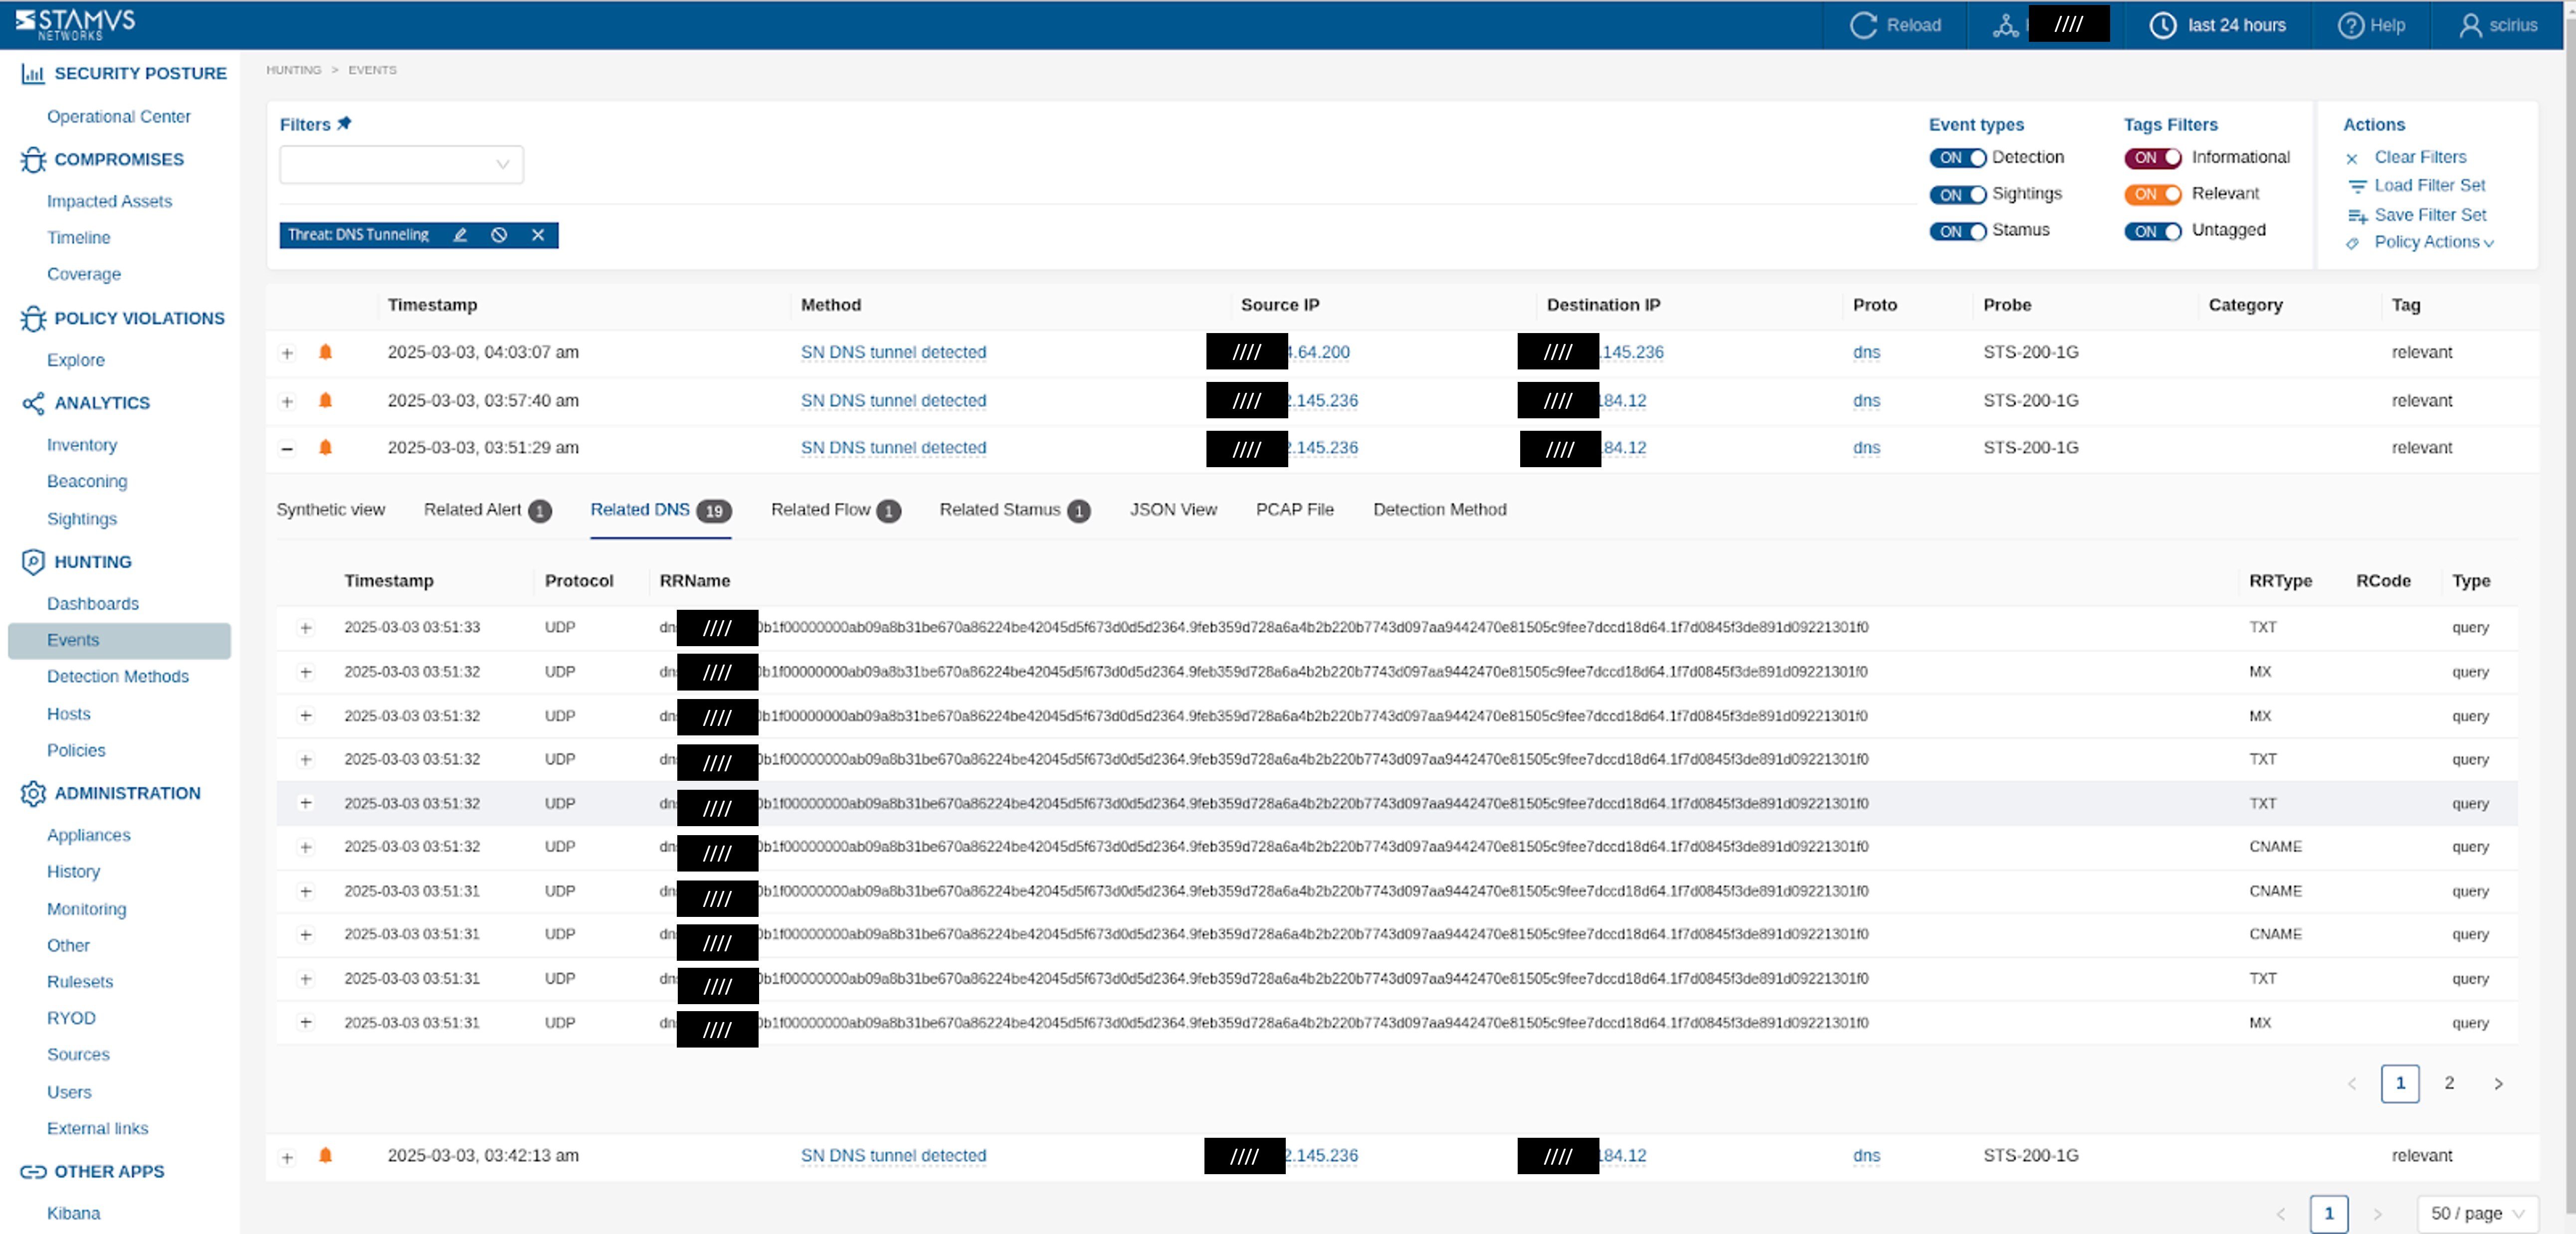The height and width of the screenshot is (1234, 2576).
Task: Click the Reload icon in top bar
Action: coord(1863,25)
